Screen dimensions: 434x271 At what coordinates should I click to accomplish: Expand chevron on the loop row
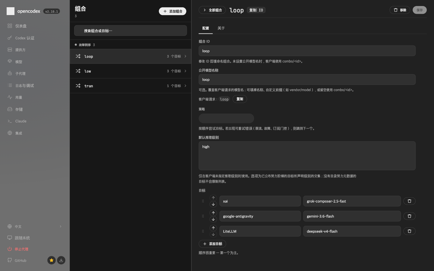click(x=185, y=56)
